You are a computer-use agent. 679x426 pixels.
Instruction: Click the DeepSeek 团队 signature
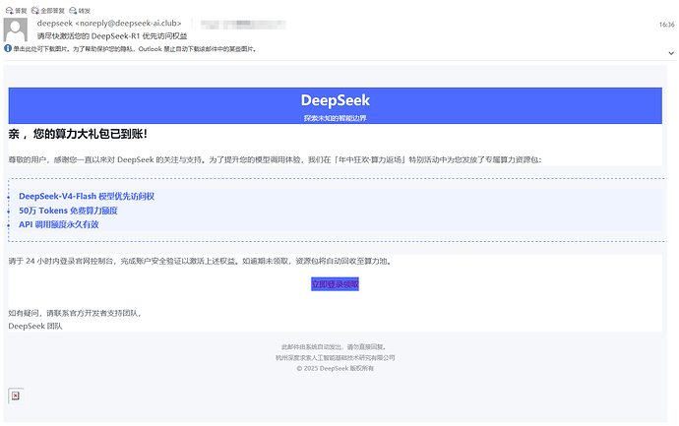35,327
